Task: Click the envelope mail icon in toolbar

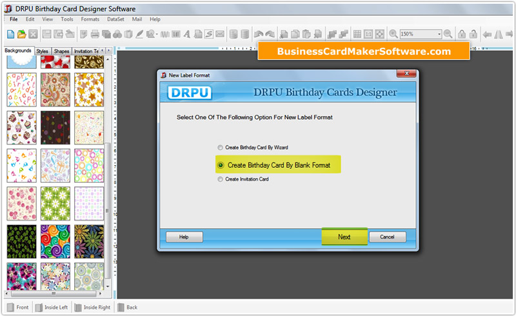Action: point(220,34)
